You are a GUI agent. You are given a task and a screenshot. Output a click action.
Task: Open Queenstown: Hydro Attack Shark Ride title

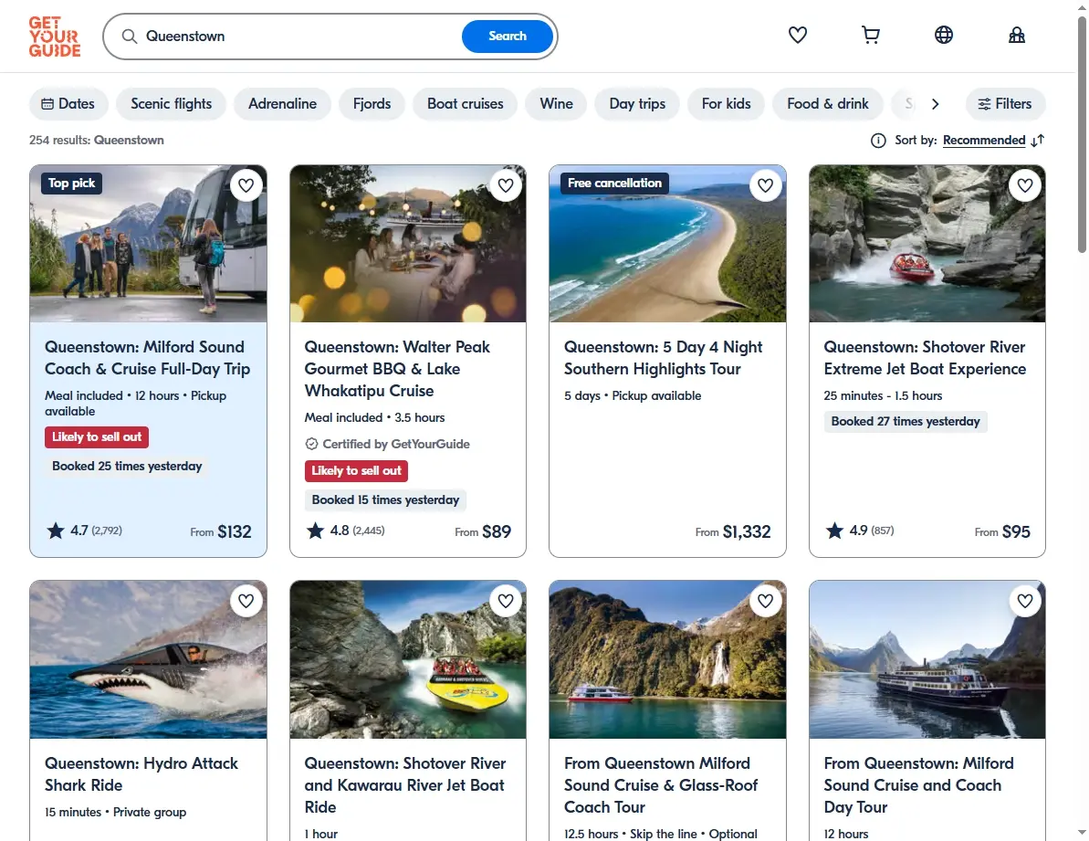coord(141,774)
